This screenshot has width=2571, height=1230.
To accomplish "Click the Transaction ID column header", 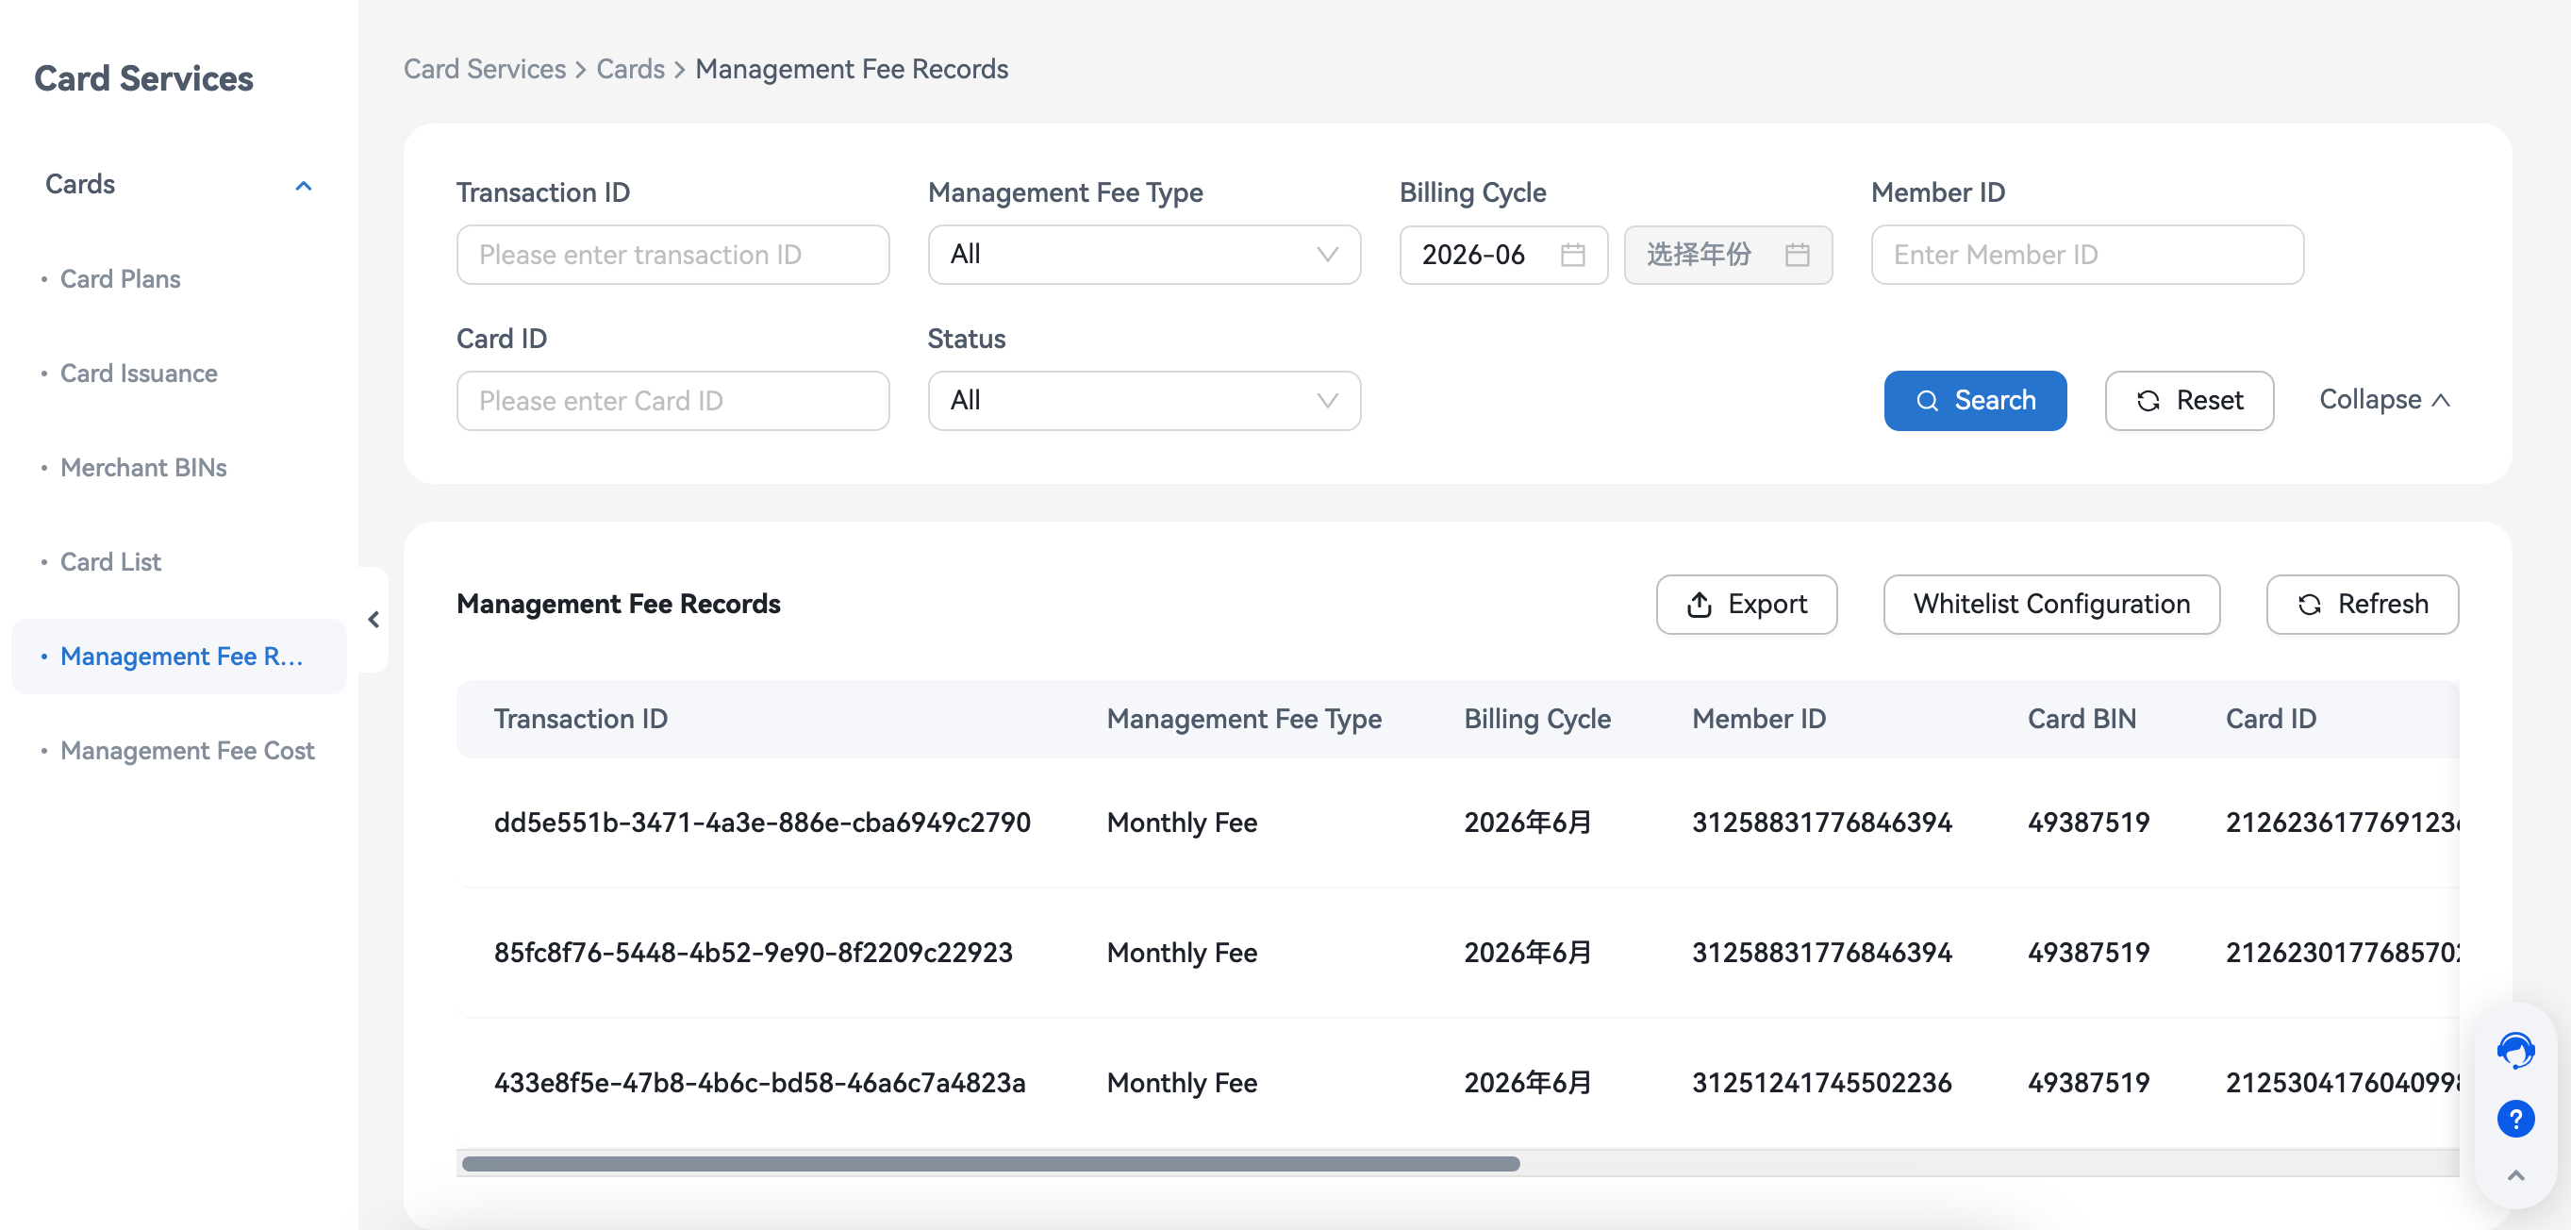I will coord(580,718).
